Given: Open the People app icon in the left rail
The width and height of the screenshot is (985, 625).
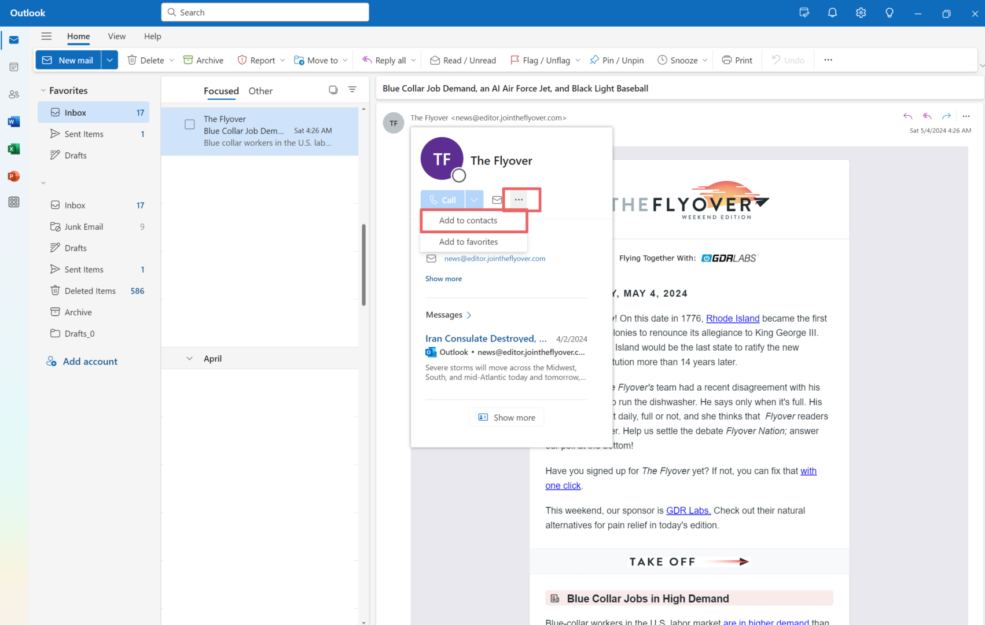Looking at the screenshot, I should coord(14,94).
